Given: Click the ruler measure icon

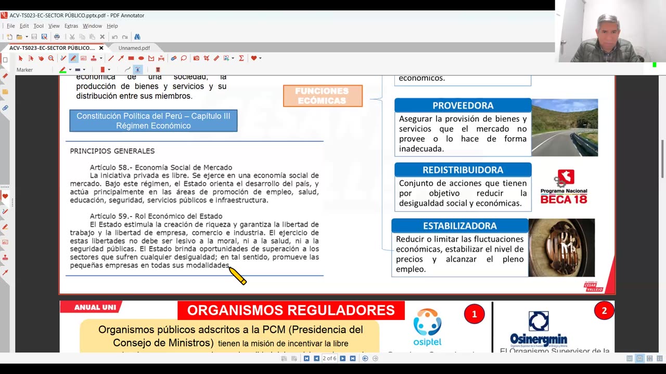Looking at the screenshot, I should click(x=216, y=58).
